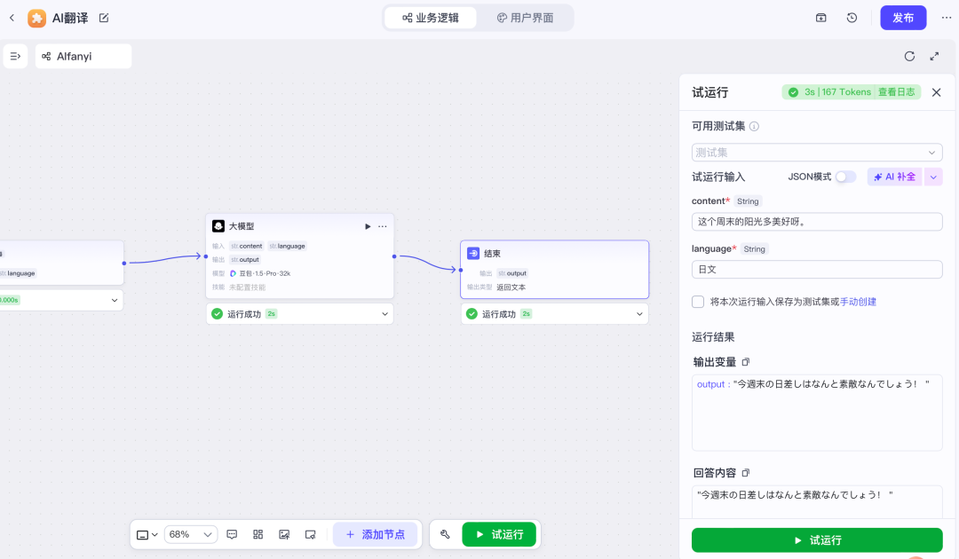Open the 测试集 dropdown

click(817, 153)
